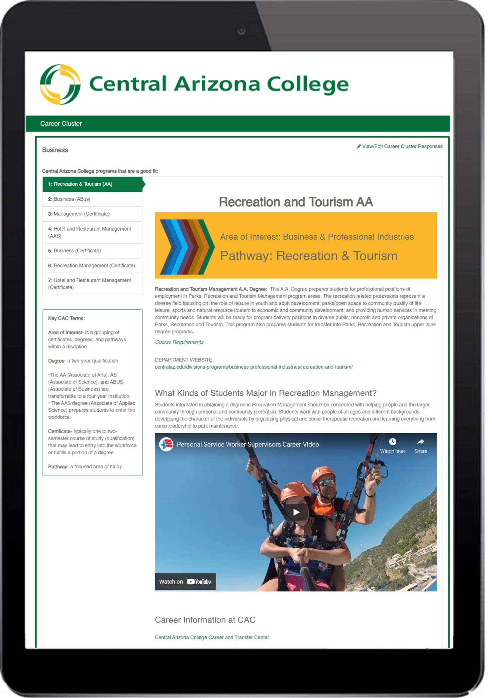Visit the department website URL link
The height and width of the screenshot is (698, 492).
[x=253, y=367]
